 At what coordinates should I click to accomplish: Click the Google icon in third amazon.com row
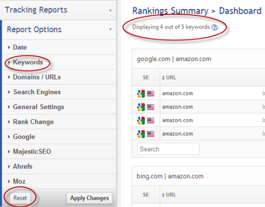click(x=141, y=120)
